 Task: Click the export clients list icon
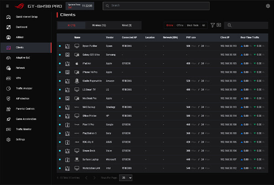pos(219,25)
